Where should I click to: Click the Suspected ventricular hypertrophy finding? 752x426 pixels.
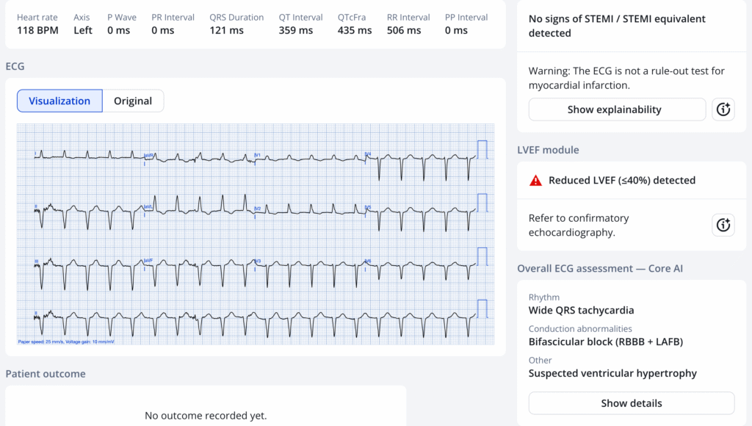tap(612, 373)
